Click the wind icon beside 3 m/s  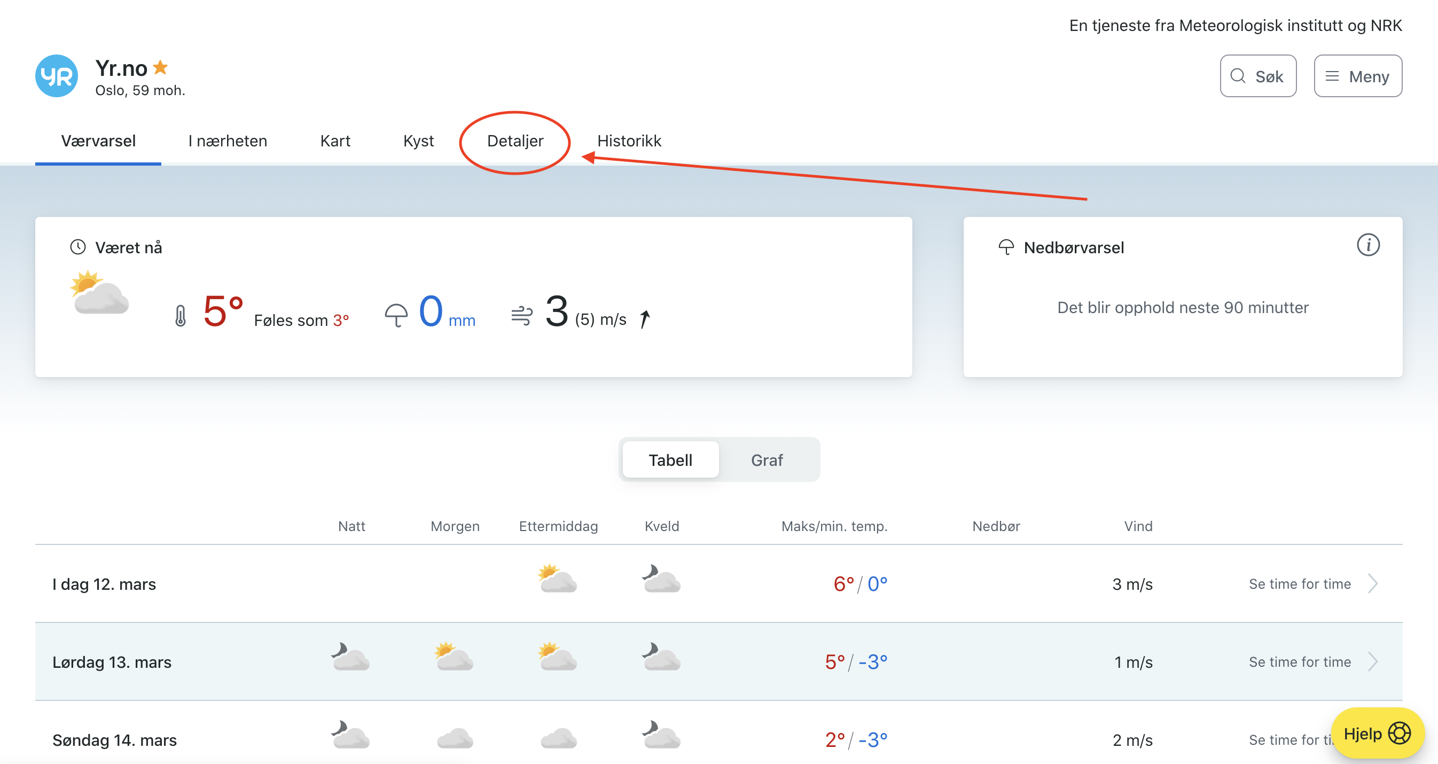(x=521, y=316)
